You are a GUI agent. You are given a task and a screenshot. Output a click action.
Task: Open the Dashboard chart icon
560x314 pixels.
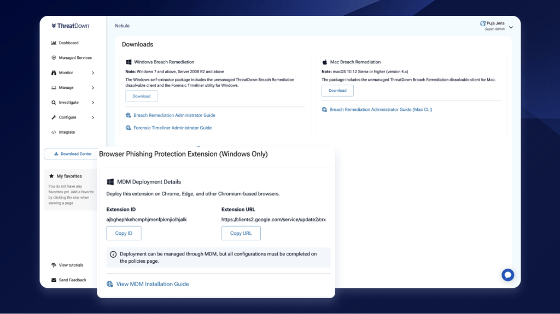(x=54, y=43)
